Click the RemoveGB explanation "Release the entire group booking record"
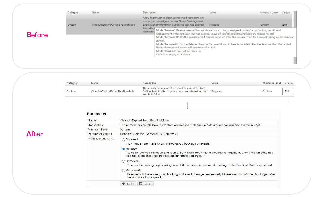Viewport: 320px width, 197px height. (x=199, y=165)
